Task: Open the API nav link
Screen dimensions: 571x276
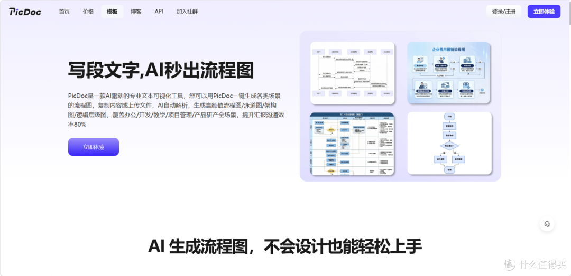Action: [x=159, y=12]
